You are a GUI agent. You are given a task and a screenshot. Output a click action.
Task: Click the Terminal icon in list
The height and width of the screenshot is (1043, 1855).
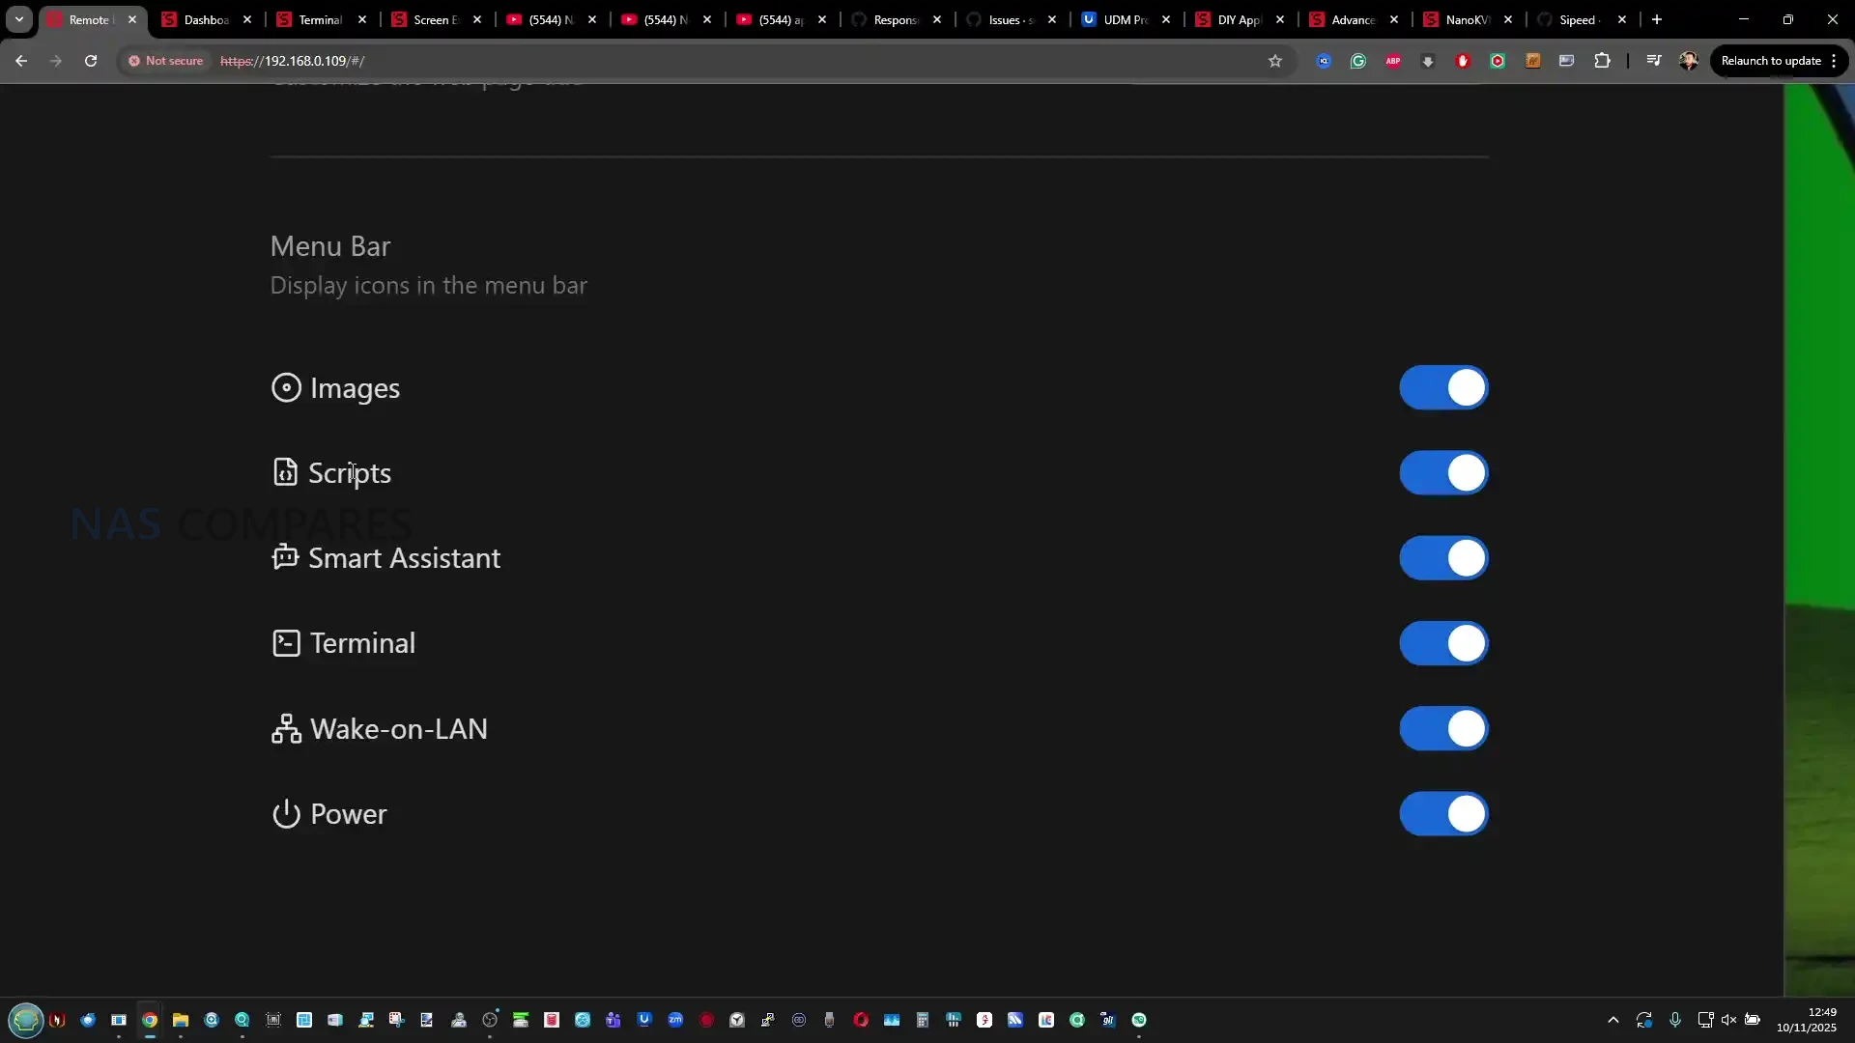[286, 643]
